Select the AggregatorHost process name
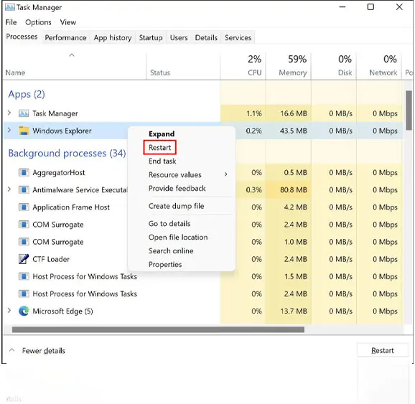The image size is (415, 404). (59, 173)
